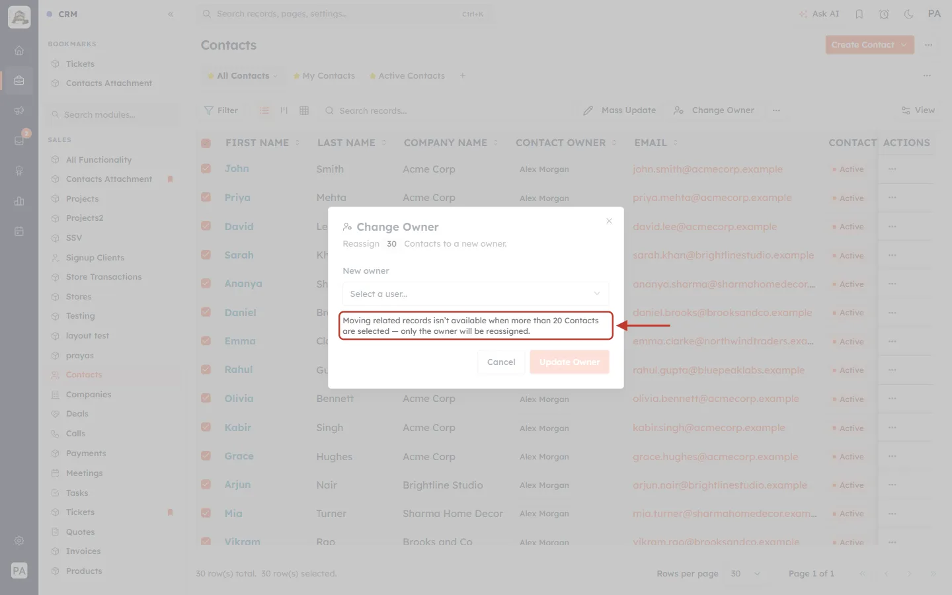Uncheck the Priya Mehta row checkbox
This screenshot has width=952, height=595.
206,197
